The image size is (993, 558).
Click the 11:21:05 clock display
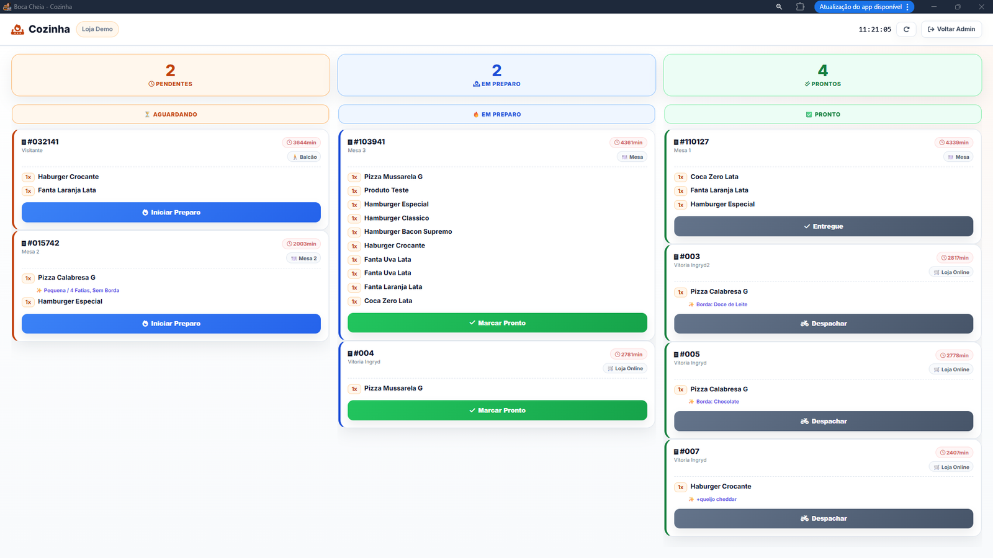coord(875,29)
